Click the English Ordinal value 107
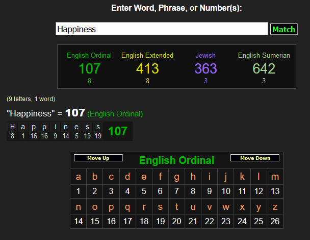 [89, 68]
